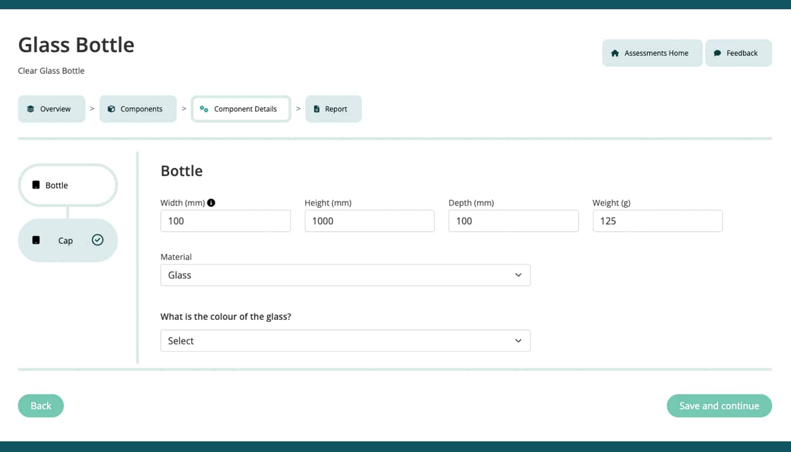
Task: Expand the glass colour dropdown chevron arrow
Action: 518,341
